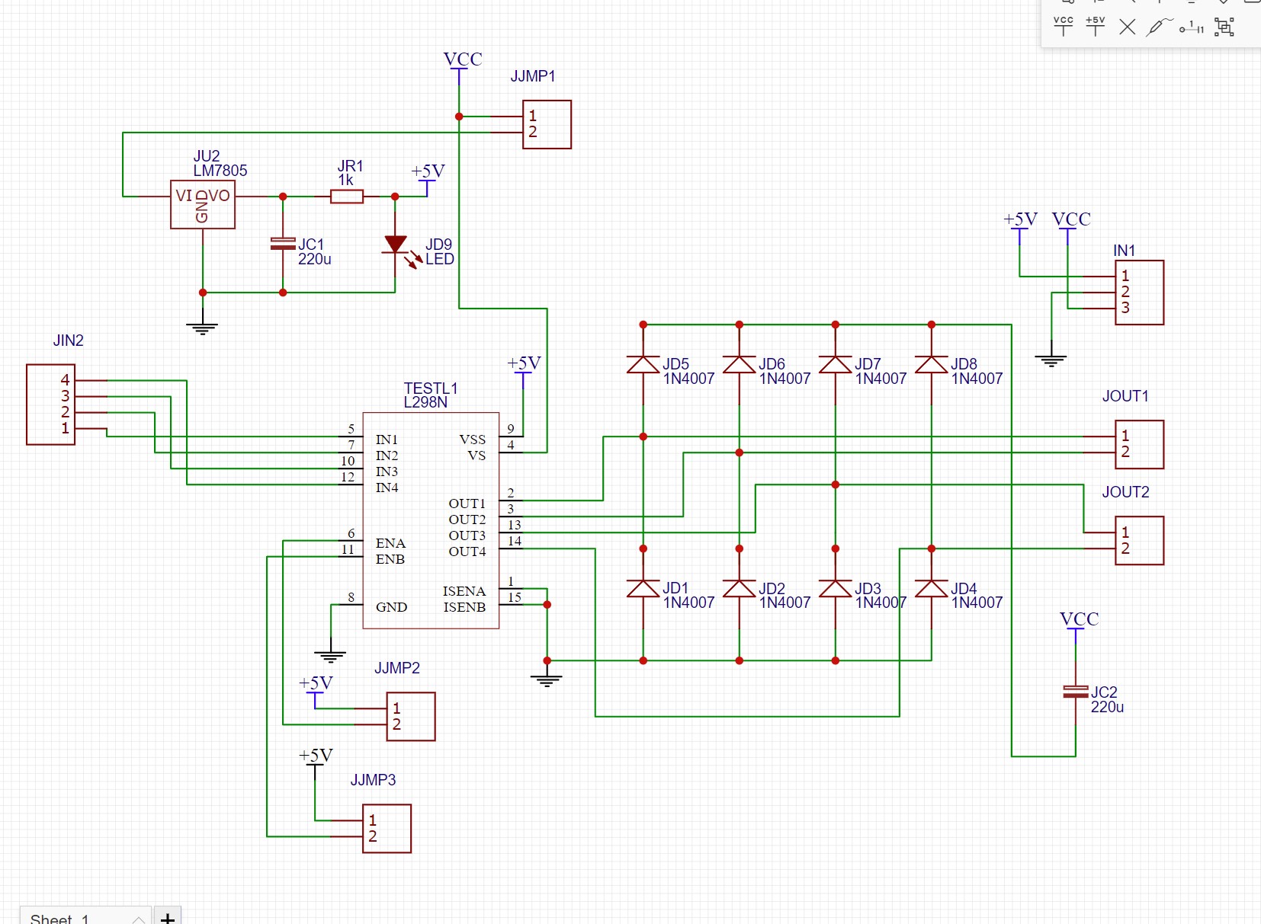Click the 'L298N' part name text
Viewport: 1261px width, 924px height.
(425, 402)
